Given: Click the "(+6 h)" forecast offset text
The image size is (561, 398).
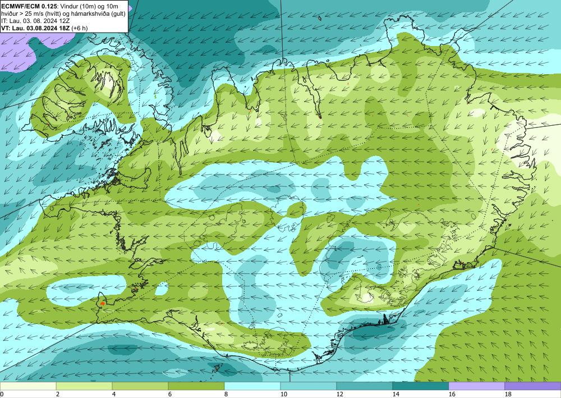Looking at the screenshot, I should pos(80,28).
